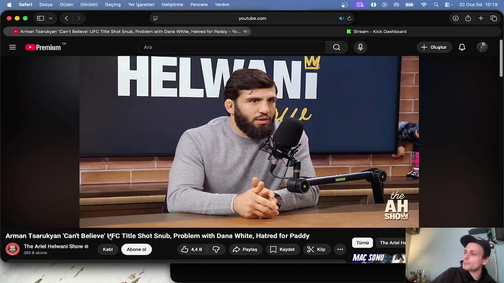
Task: Click the page vertical scrollbar
Action: [x=501, y=58]
